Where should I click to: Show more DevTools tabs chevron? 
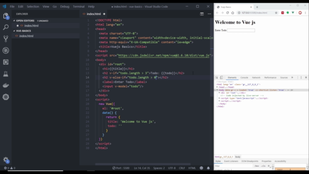(292, 77)
